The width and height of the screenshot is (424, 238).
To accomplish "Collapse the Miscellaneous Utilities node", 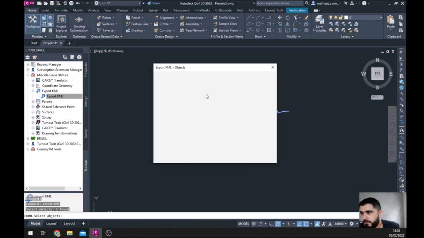I will click(28, 75).
